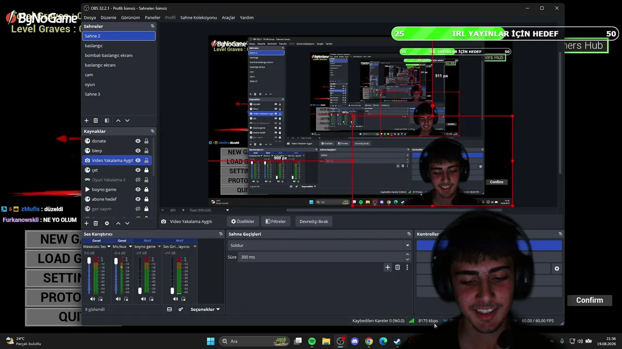Move the selected scene down

(x=127, y=121)
